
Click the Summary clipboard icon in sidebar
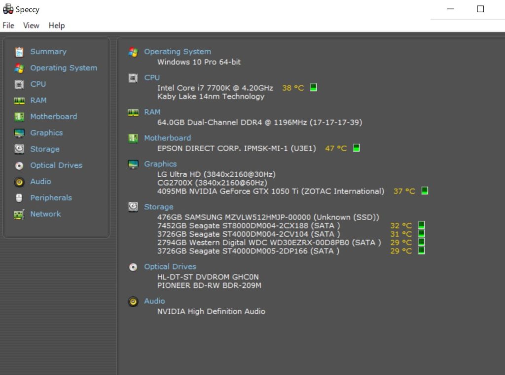(x=19, y=52)
